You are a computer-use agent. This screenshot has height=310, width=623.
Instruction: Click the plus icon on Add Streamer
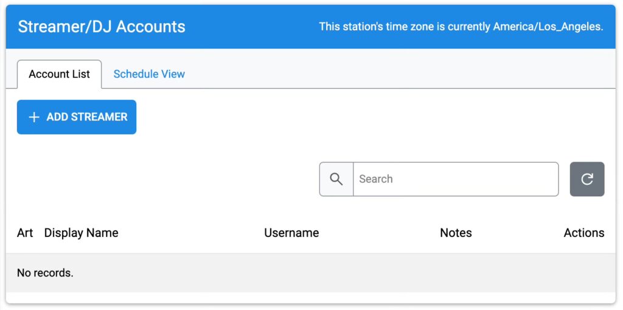point(34,117)
